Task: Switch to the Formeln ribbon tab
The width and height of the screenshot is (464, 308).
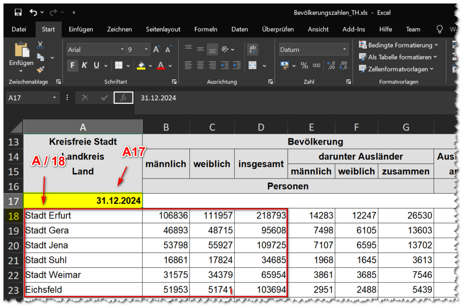Action: point(205,29)
